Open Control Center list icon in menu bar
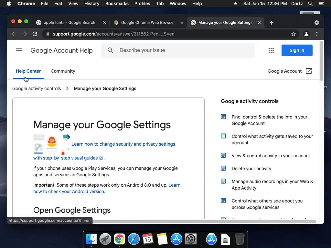The width and height of the screenshot is (331, 248). point(320,4)
